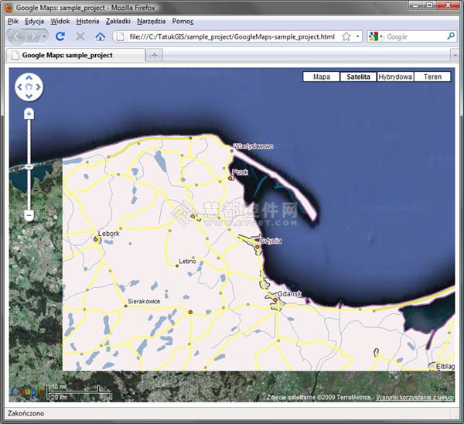Switch map to Hybrydowa view

(395, 77)
